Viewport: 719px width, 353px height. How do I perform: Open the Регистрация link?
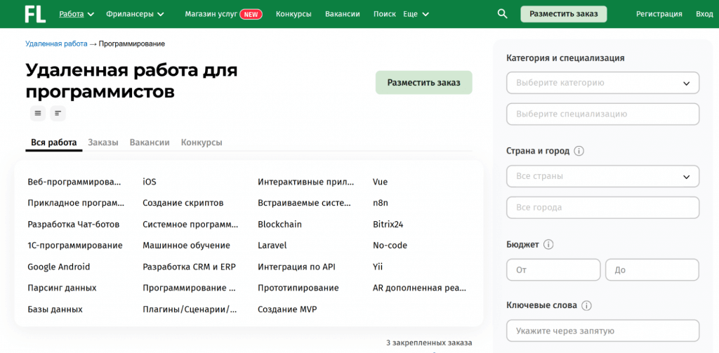point(659,14)
